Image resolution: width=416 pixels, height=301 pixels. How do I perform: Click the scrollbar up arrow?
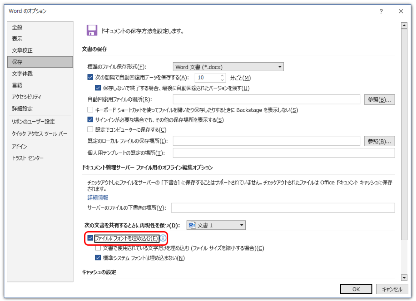point(404,26)
